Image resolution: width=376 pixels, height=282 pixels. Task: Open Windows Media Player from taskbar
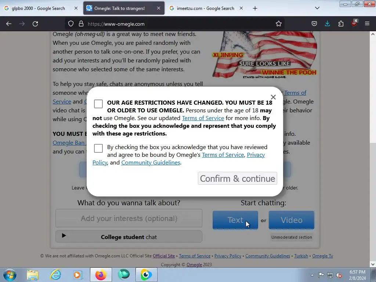coord(78,275)
